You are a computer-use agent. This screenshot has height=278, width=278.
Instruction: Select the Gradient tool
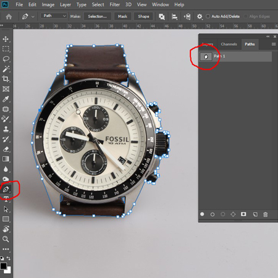[6, 159]
